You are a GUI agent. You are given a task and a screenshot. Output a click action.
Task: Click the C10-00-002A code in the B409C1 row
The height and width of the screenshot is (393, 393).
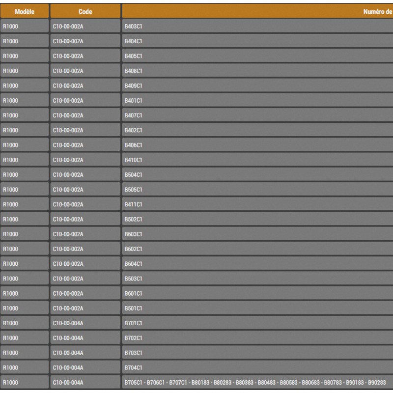click(x=85, y=85)
